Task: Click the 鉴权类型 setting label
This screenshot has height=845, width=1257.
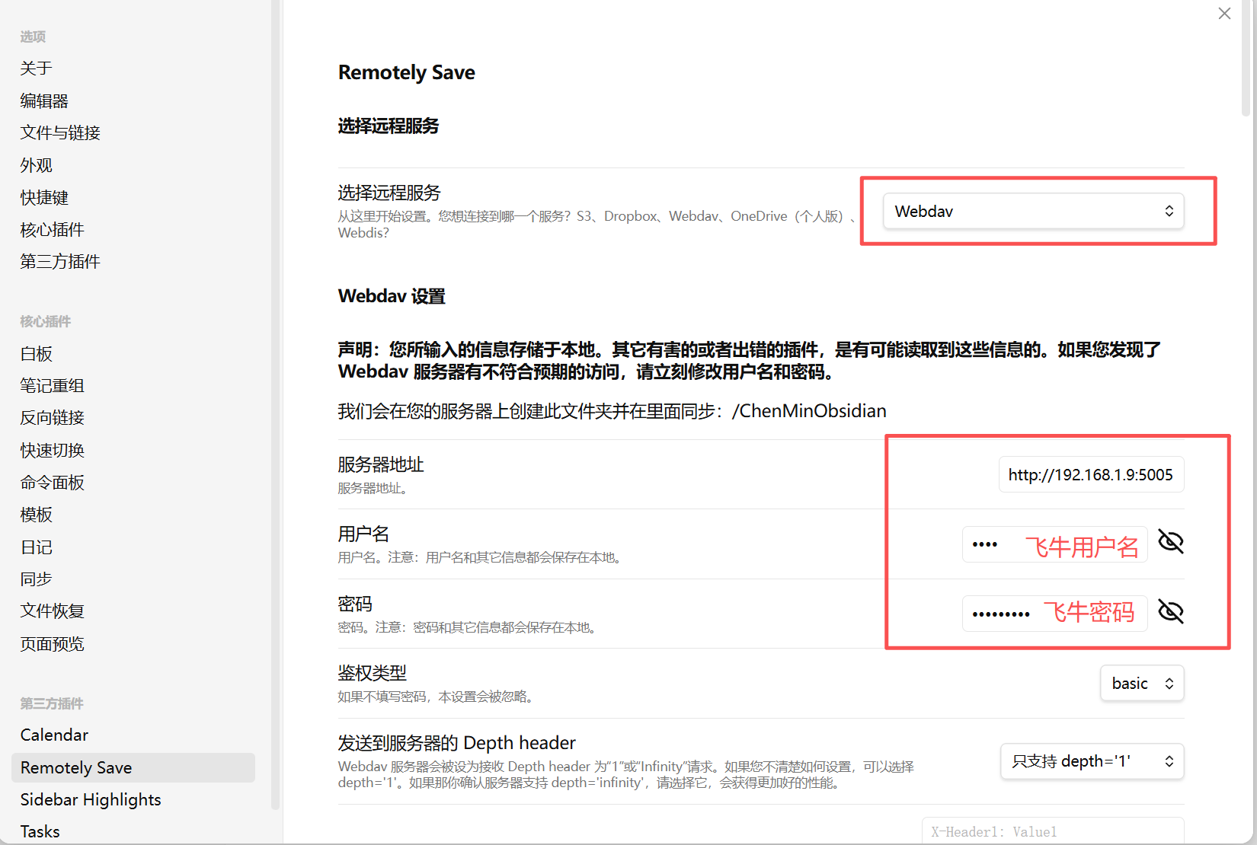Action: tap(373, 673)
